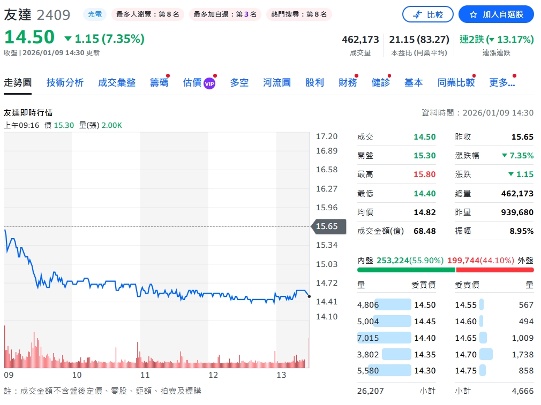Click the 最多人瀏覽 ranking badge
The image size is (541, 405).
[x=147, y=14]
